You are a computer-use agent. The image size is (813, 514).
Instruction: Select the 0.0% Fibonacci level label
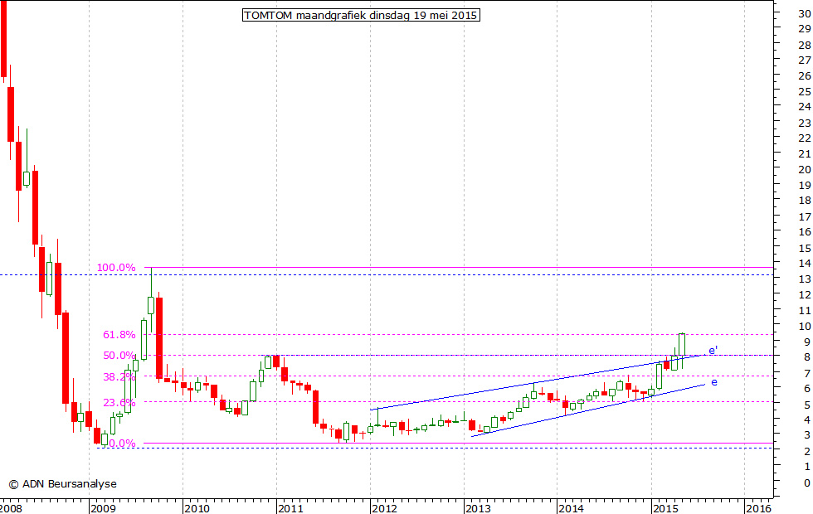coord(123,444)
